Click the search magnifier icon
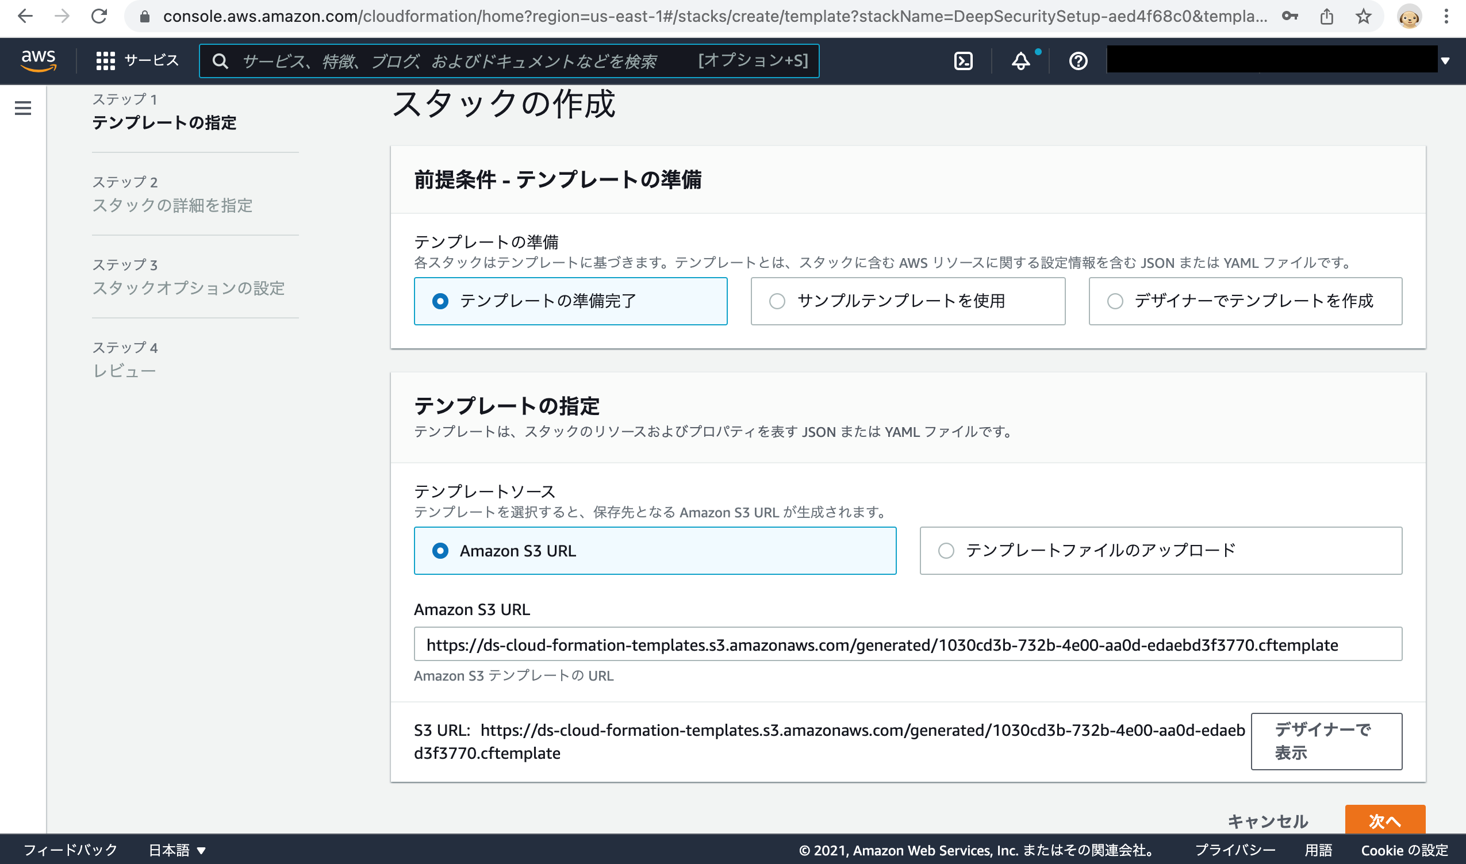 pos(220,61)
